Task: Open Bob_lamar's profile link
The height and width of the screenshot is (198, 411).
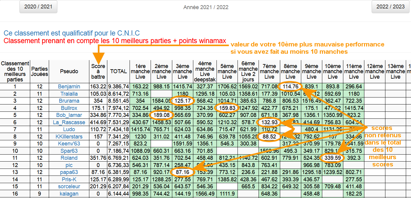Action: click(x=69, y=115)
